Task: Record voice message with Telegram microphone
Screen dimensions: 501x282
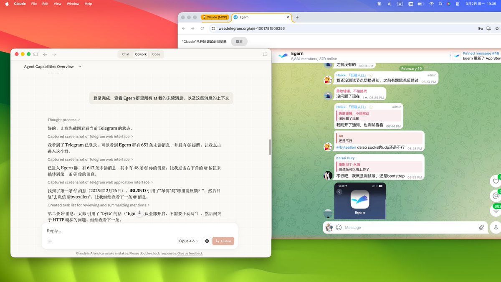Action: (x=496, y=227)
